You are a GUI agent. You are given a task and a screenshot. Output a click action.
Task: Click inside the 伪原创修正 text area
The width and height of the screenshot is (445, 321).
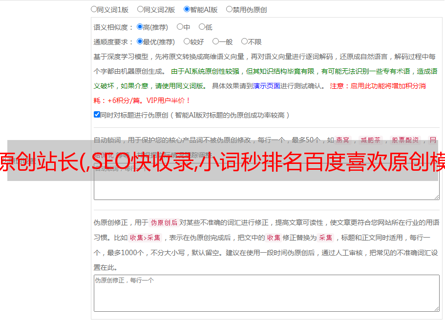click(x=267, y=293)
